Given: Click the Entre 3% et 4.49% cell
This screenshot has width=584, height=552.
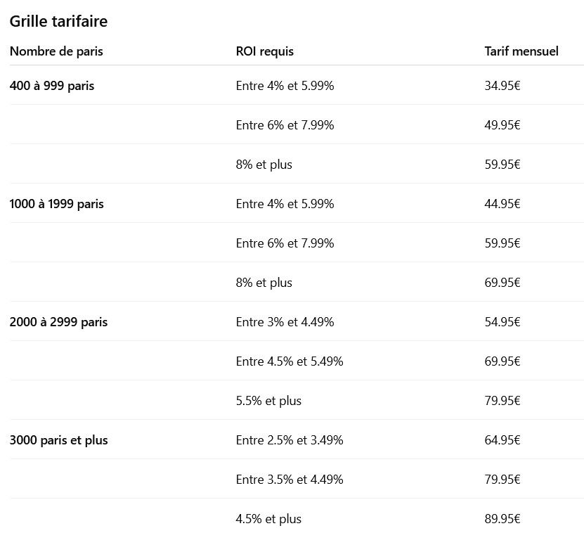Looking at the screenshot, I should (x=285, y=322).
